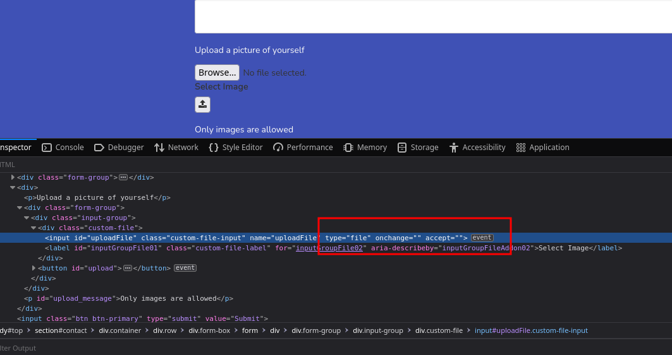The width and height of the screenshot is (672, 355).
Task: Open the Performance tab
Action: coord(303,148)
